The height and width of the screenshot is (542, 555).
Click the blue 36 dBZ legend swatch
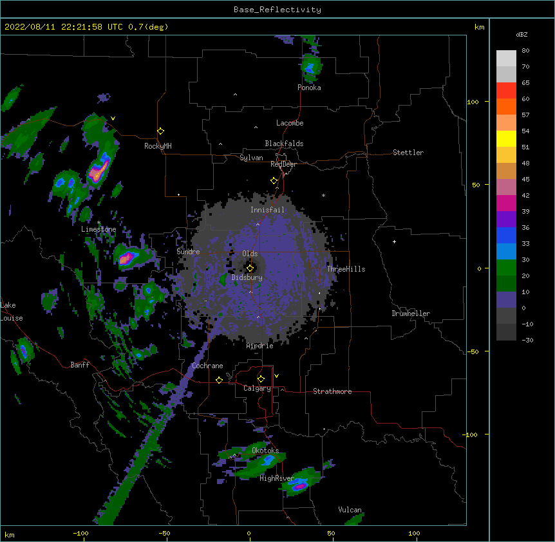pos(506,235)
